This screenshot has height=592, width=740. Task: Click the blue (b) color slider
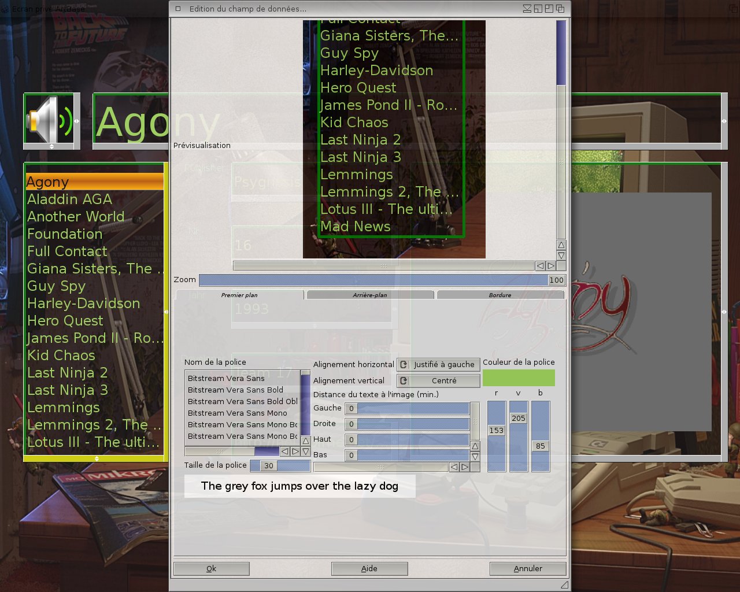click(x=541, y=436)
